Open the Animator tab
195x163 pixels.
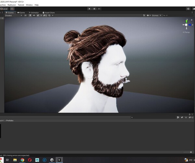pos(34,13)
